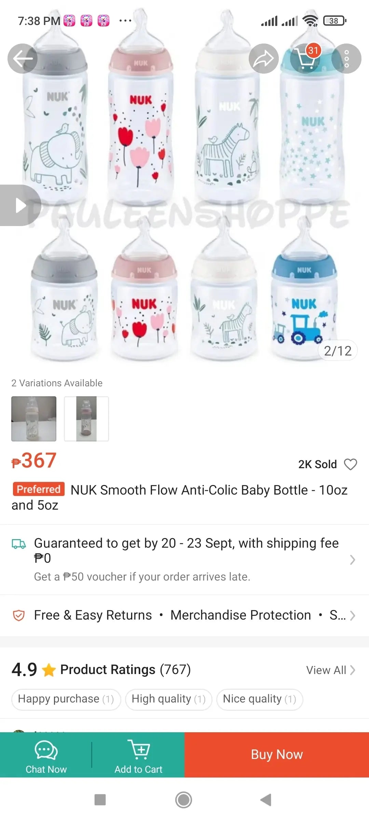Filter reviews by High quality tag
The height and width of the screenshot is (822, 369).
168,699
